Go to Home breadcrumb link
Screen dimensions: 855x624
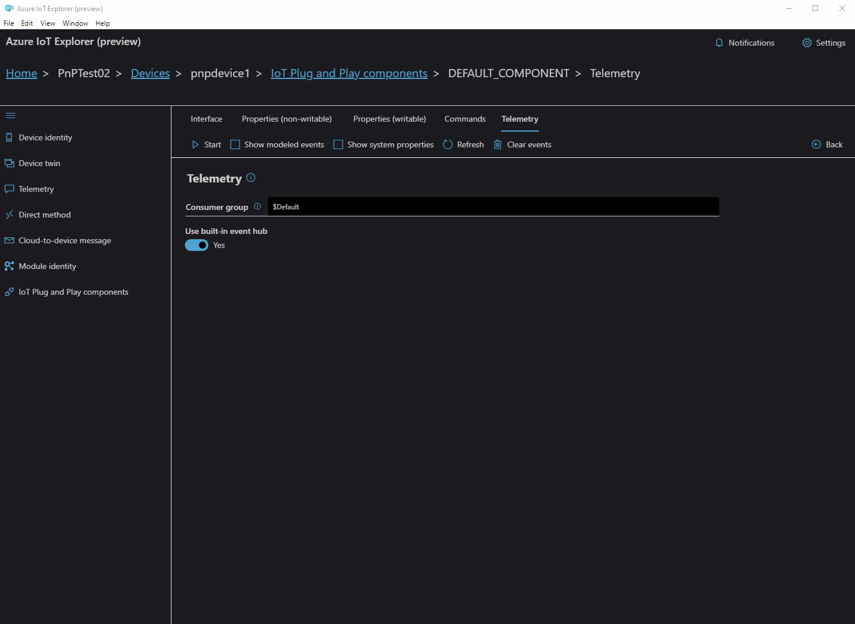pyautogui.click(x=22, y=73)
